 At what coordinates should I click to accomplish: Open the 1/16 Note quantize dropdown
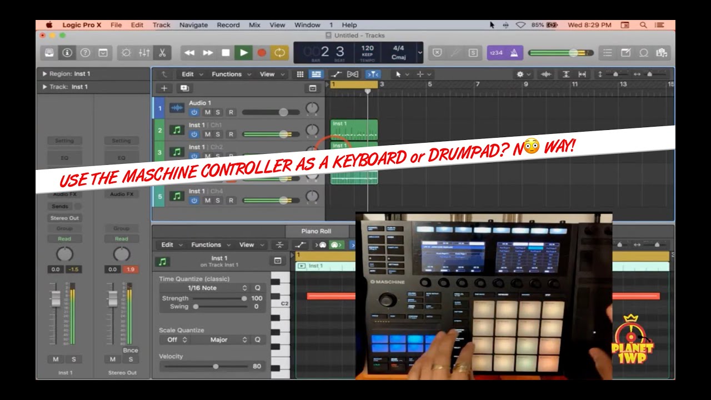(204, 288)
